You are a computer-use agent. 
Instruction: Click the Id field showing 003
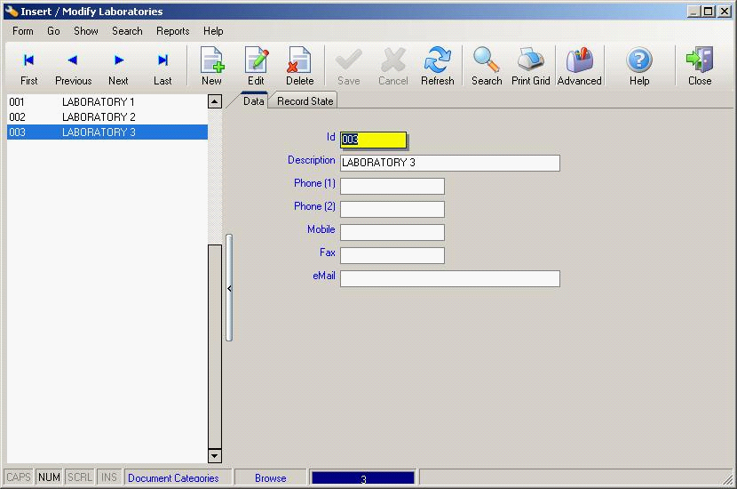[x=373, y=140]
